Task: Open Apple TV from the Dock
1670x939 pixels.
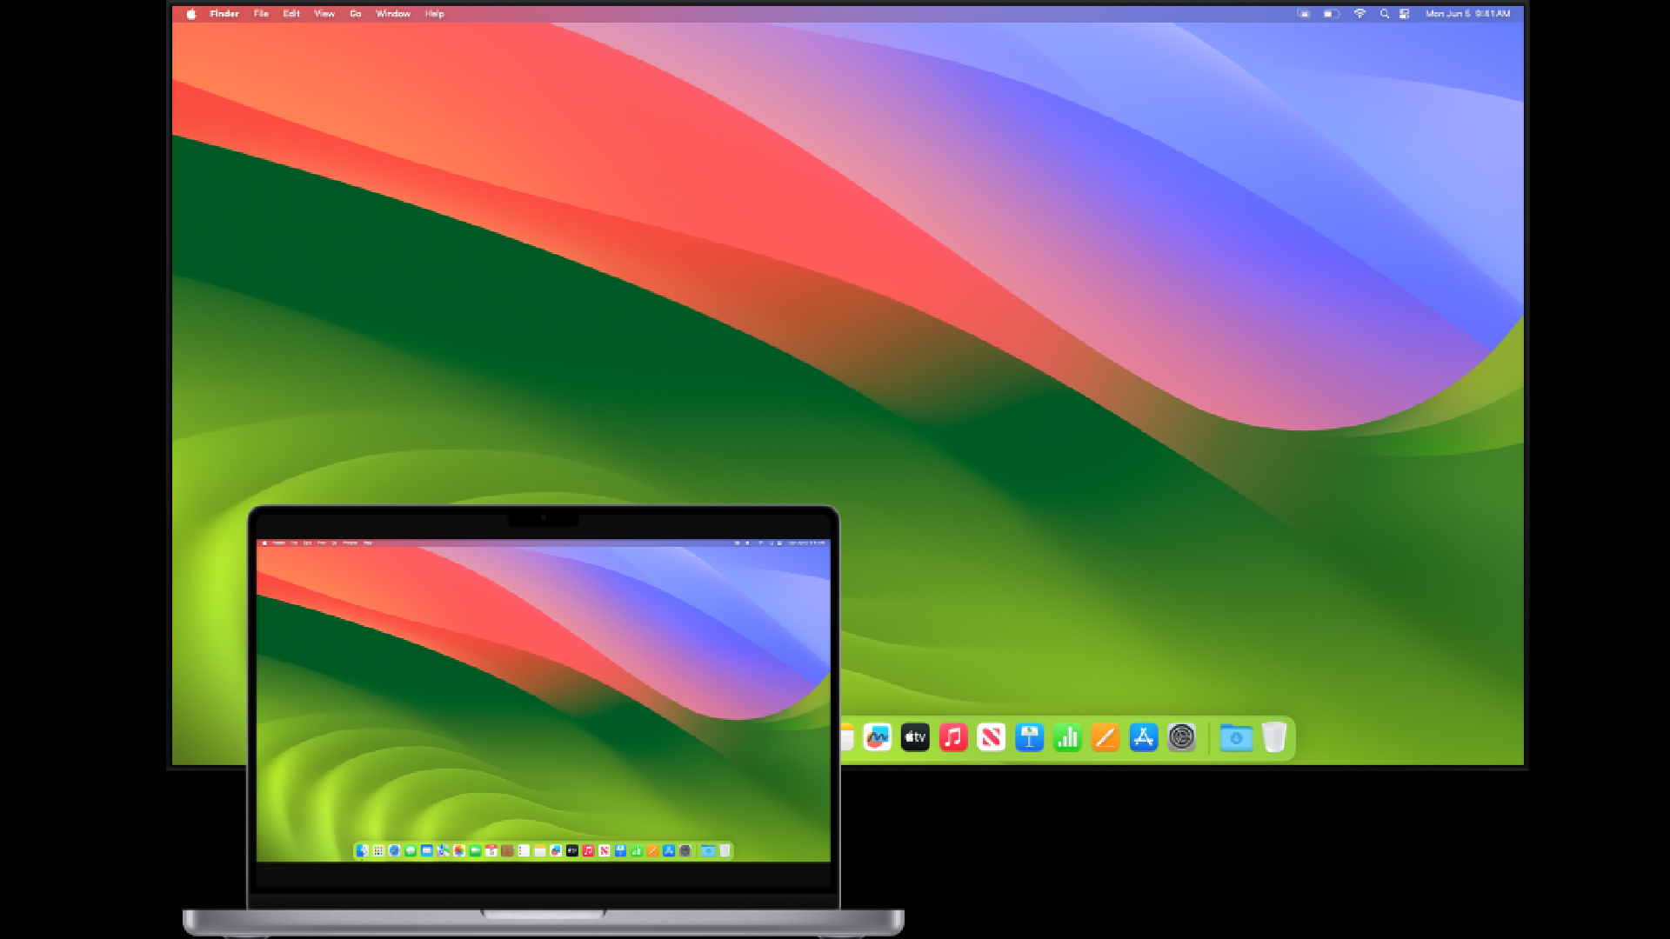Action: tap(913, 737)
